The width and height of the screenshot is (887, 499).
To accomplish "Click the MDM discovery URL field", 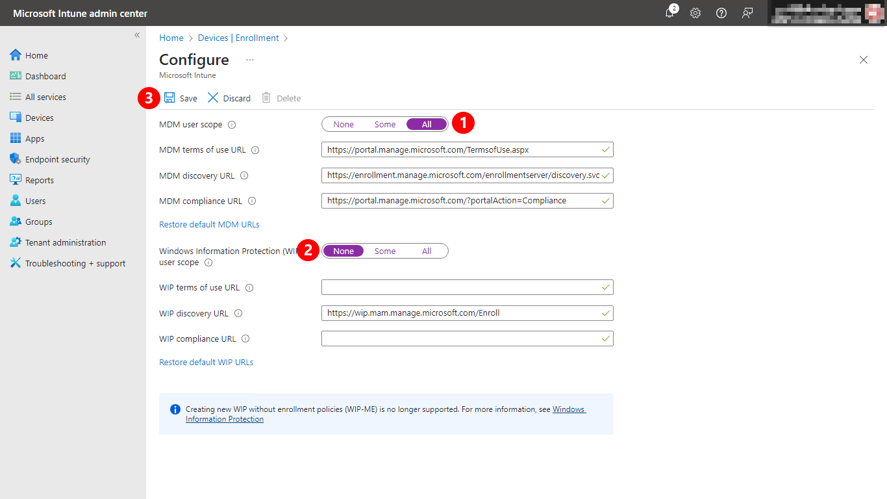I will [462, 175].
